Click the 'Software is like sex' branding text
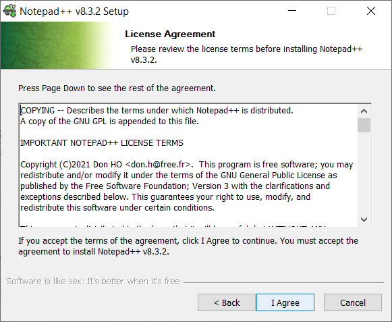 [x=93, y=281]
